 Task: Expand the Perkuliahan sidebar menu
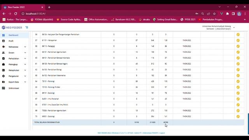coord(14,59)
